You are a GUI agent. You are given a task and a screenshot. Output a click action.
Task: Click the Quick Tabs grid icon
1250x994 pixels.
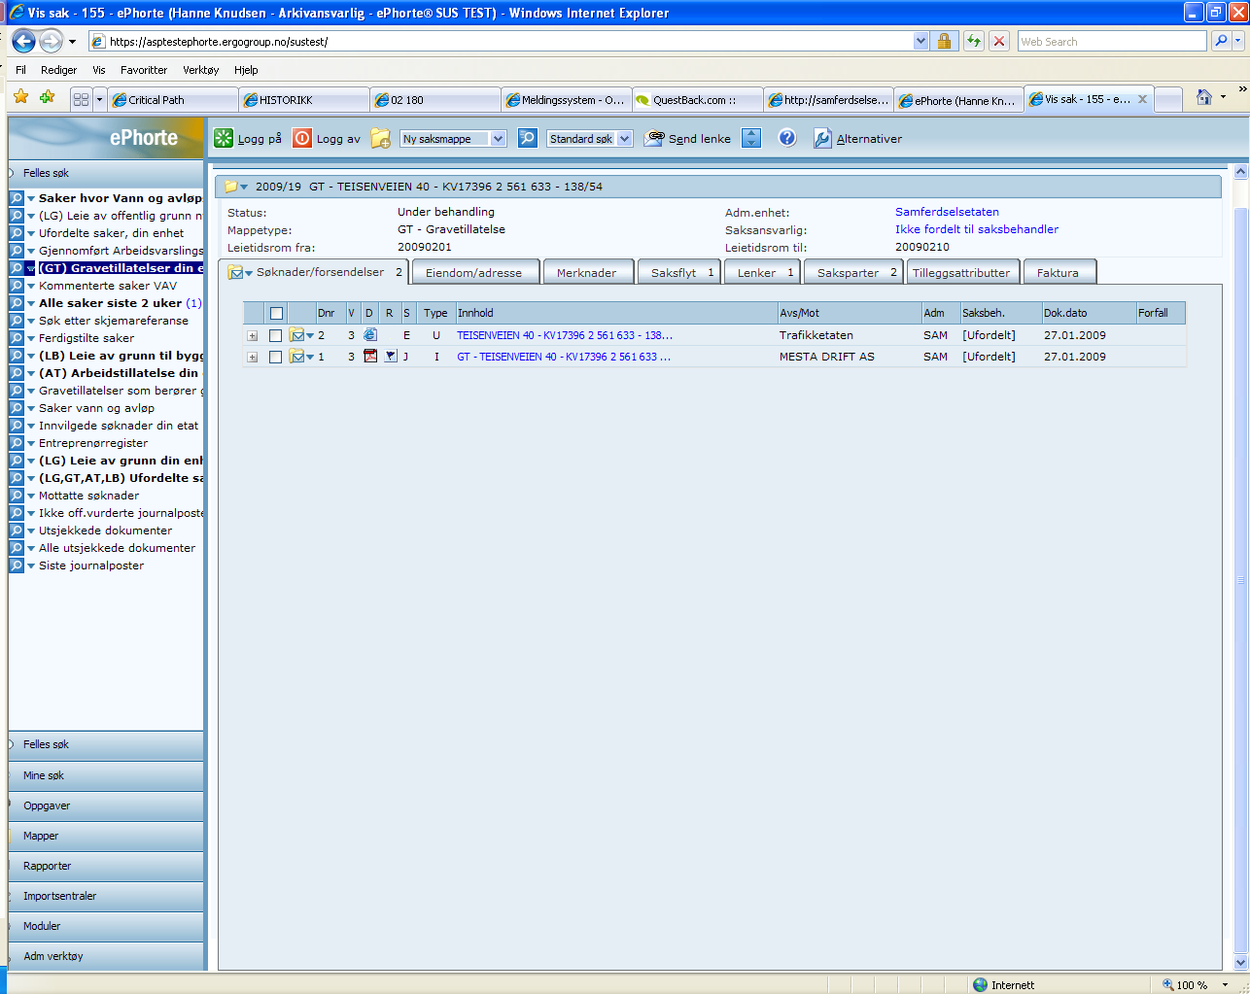tap(81, 99)
